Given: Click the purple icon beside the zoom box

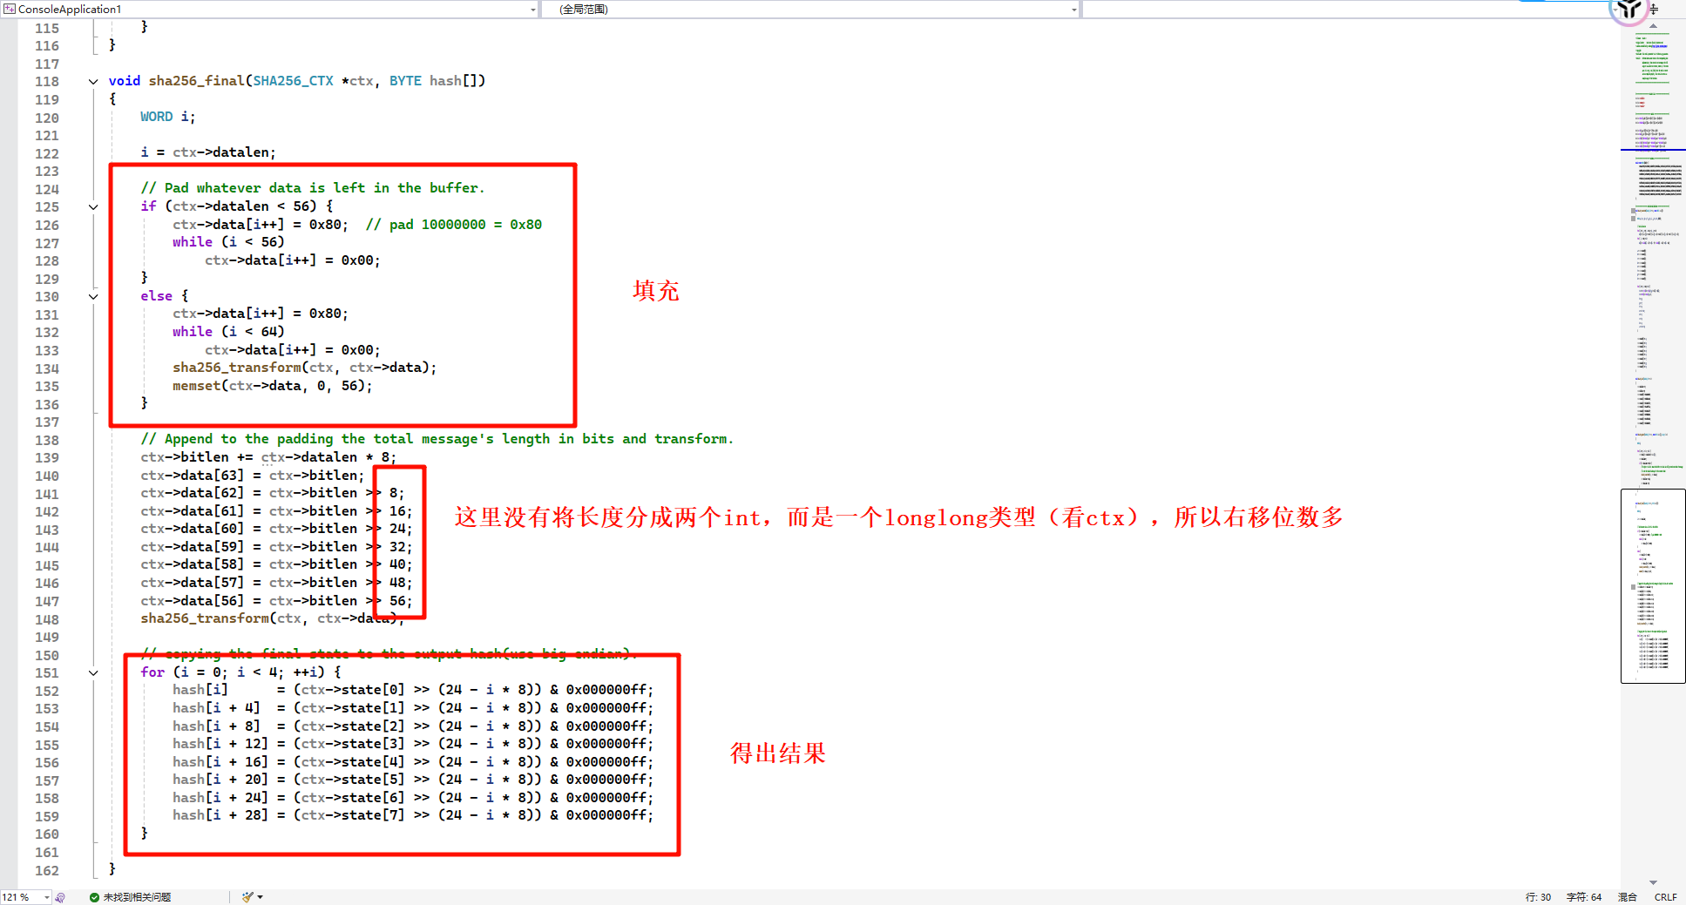Looking at the screenshot, I should point(60,897).
